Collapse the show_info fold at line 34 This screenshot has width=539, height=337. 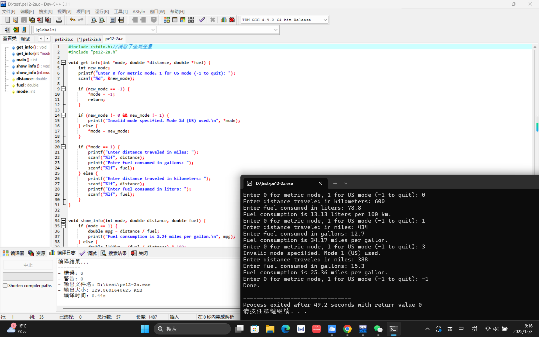click(x=63, y=221)
